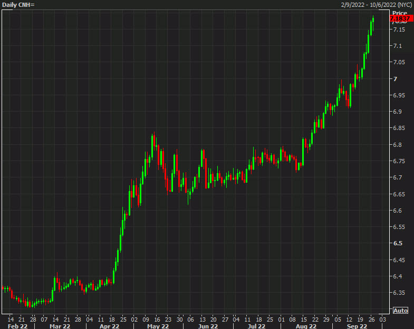Image resolution: width=414 pixels, height=329 pixels.
Task: Click the 6.35 price axis label
Action: (399, 293)
